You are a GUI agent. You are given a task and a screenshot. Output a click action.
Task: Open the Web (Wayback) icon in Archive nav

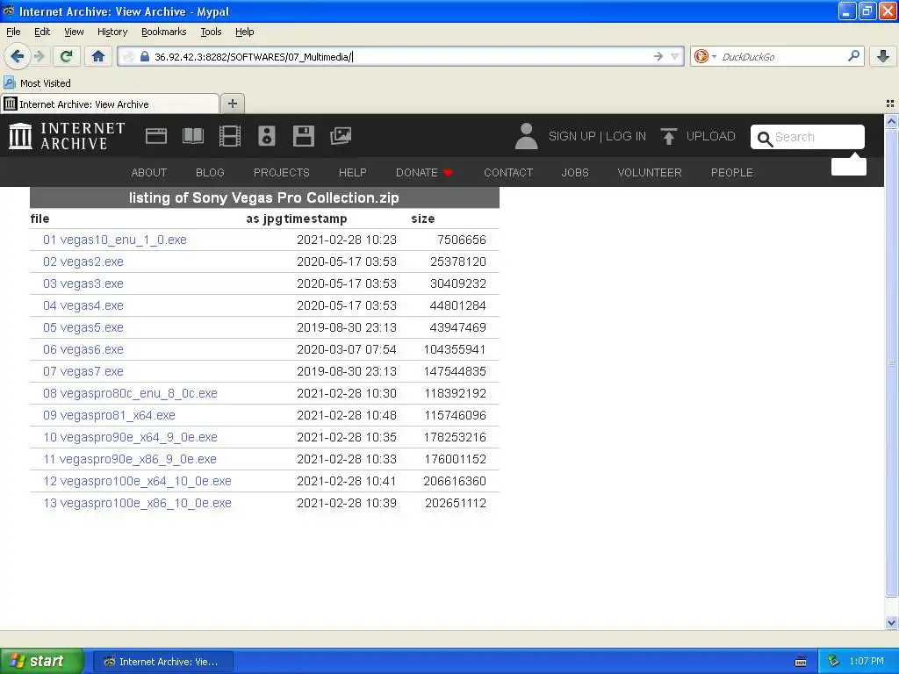point(156,136)
